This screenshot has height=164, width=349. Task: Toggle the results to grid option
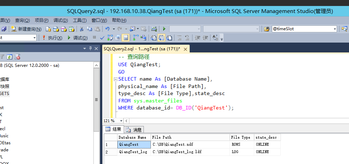point(161,38)
